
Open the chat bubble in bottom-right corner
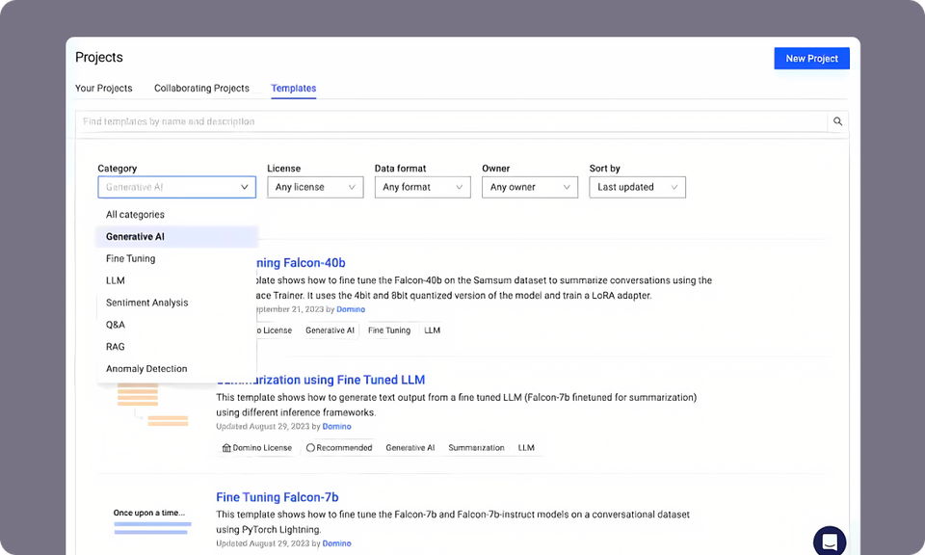click(830, 542)
